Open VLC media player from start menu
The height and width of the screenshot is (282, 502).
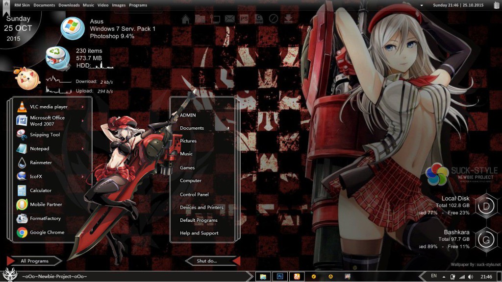click(49, 107)
